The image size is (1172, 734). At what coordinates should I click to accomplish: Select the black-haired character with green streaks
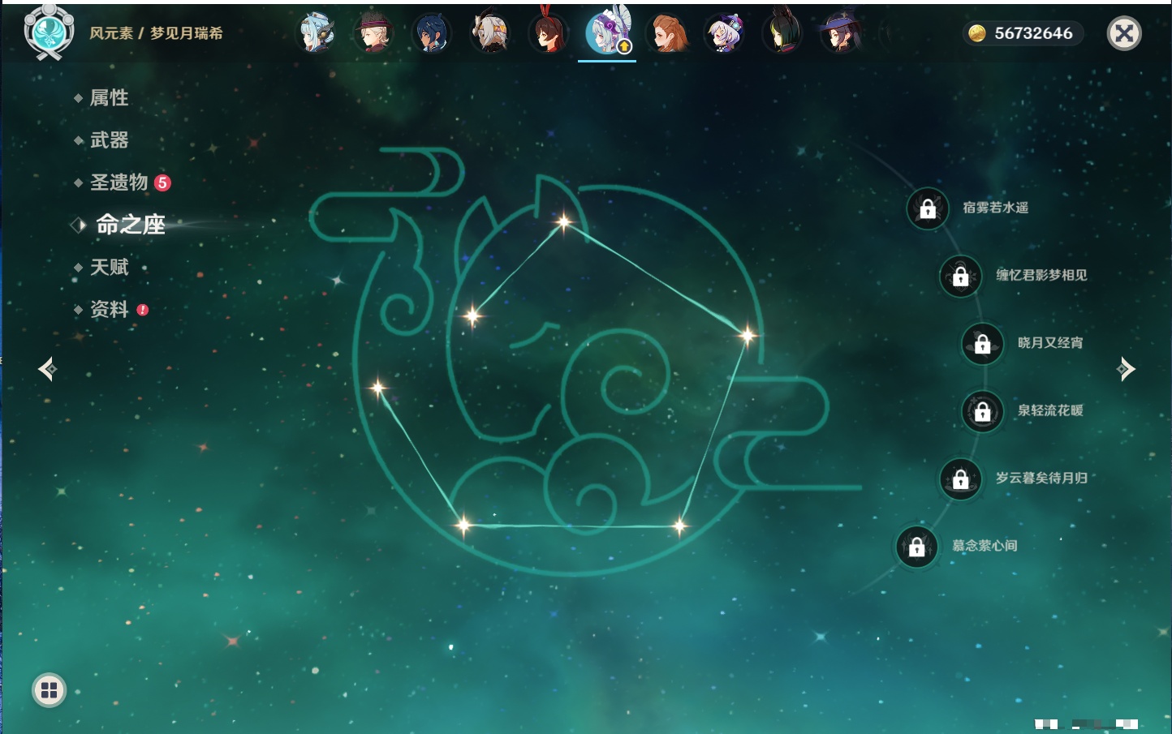click(783, 32)
